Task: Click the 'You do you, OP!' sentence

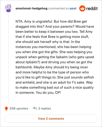Action: (48, 92)
